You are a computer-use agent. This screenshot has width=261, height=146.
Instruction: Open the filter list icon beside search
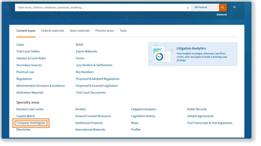[x=234, y=7]
